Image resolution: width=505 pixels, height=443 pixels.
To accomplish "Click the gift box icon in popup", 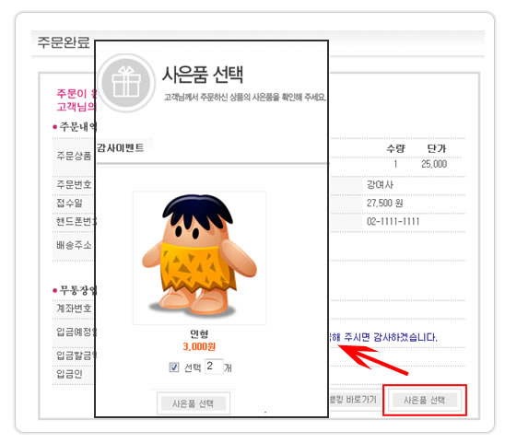I will (x=126, y=83).
